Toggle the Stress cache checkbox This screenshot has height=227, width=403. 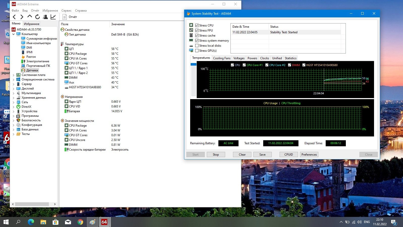197,35
